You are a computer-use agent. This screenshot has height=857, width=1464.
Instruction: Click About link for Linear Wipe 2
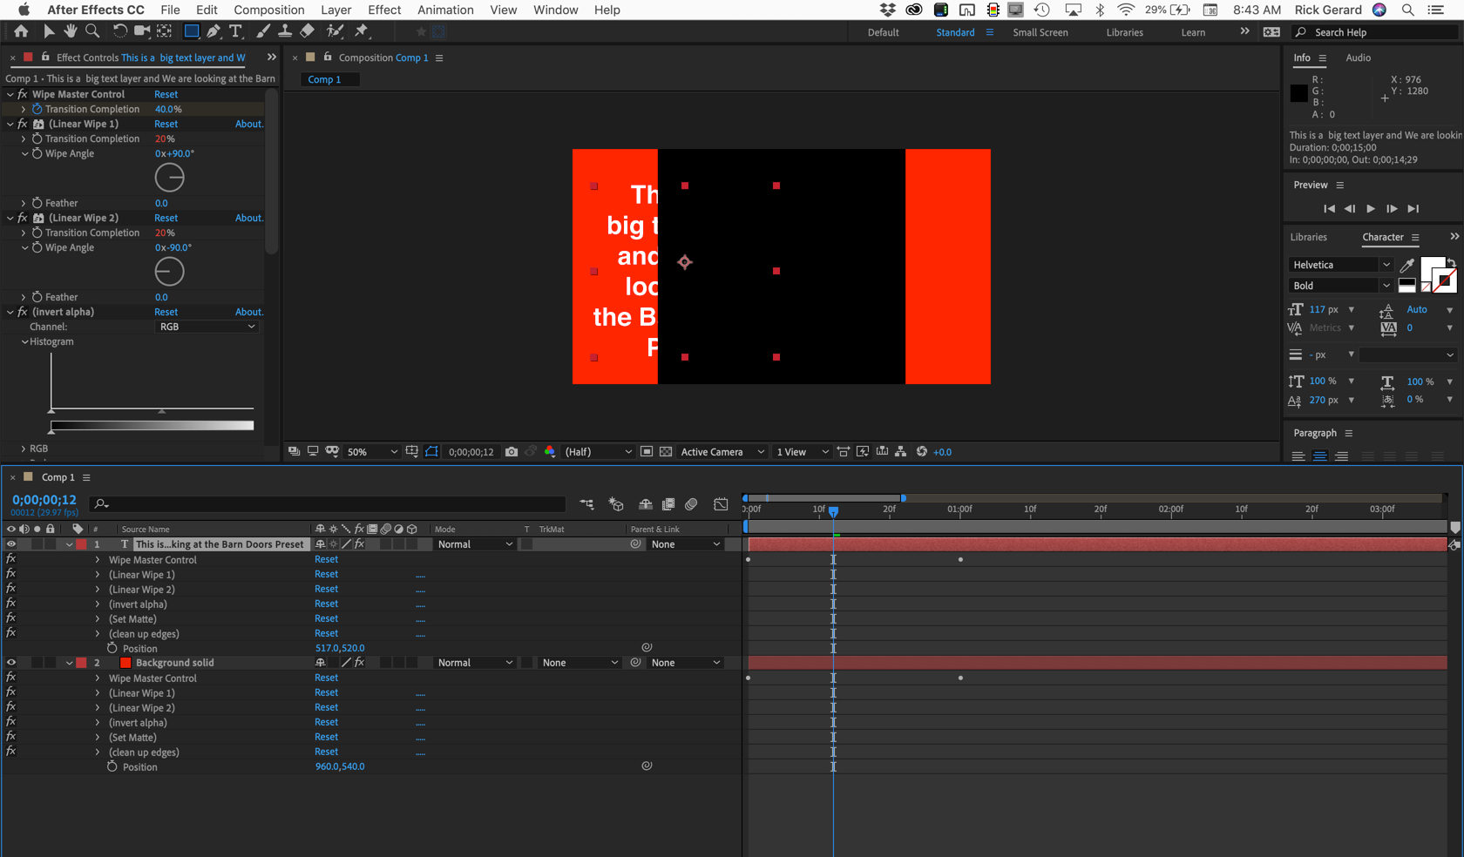coord(249,218)
